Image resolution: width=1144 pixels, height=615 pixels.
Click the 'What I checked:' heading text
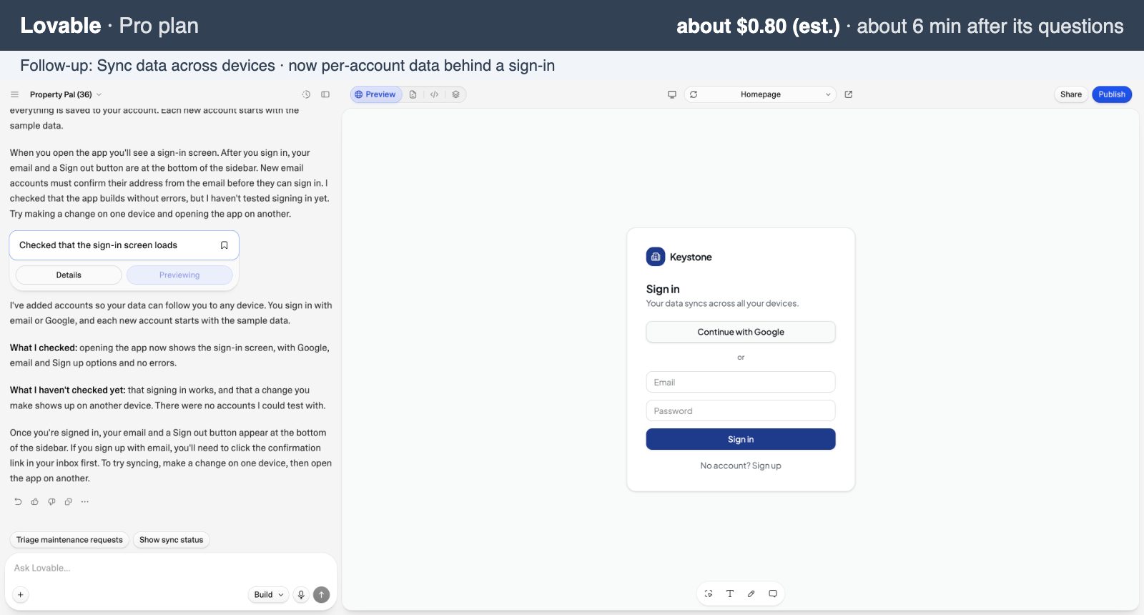click(x=44, y=348)
